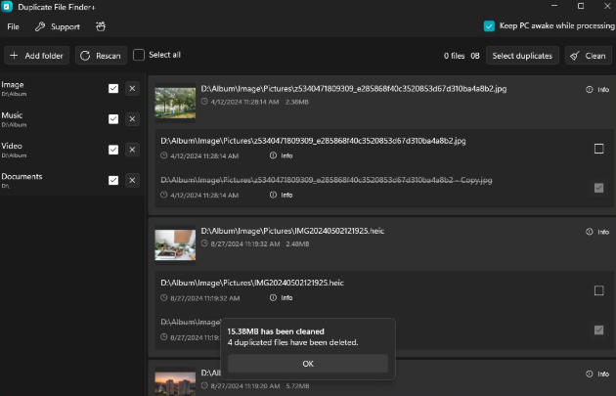The width and height of the screenshot is (616, 396).
Task: Click the IMG20240502121925.heic group header path
Action: pos(292,231)
